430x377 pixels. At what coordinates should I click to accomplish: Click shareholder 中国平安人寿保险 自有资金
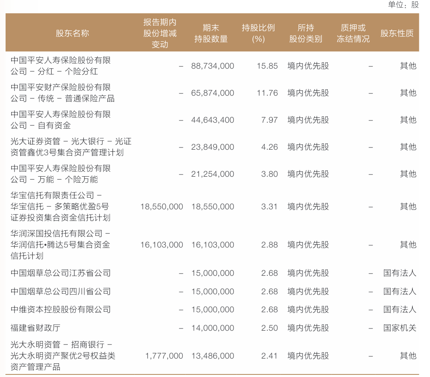pos(61,120)
